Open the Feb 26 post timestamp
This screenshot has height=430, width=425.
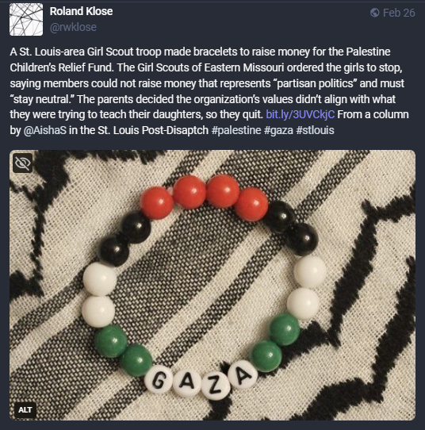pyautogui.click(x=399, y=13)
